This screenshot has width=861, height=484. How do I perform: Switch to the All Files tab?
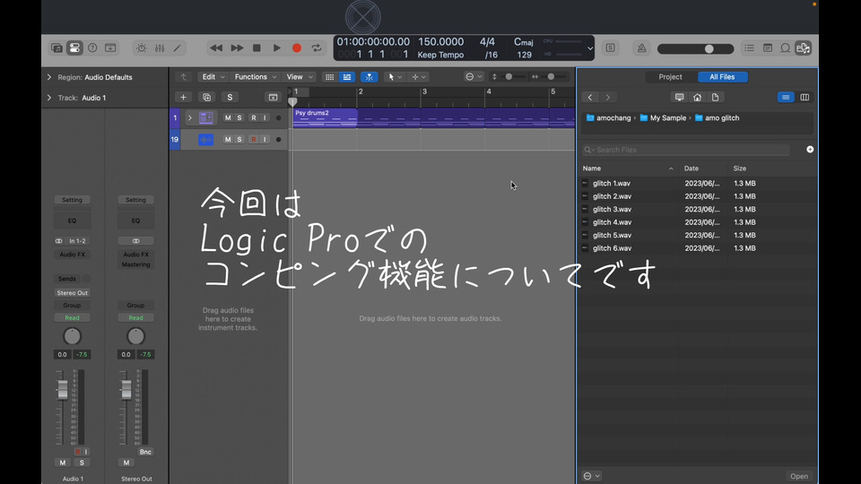point(722,77)
